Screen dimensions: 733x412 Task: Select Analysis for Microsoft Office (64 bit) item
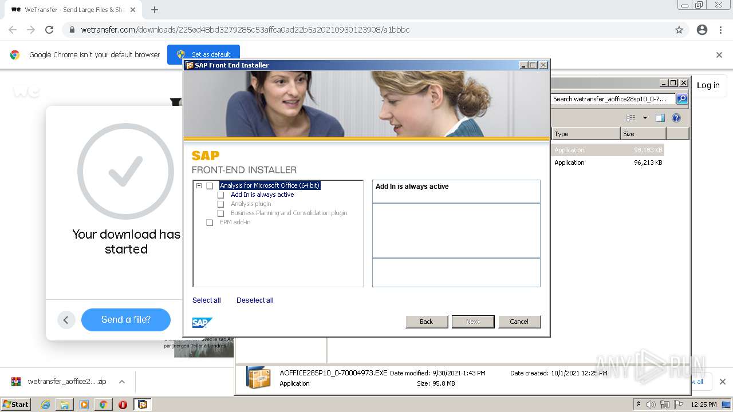point(270,185)
